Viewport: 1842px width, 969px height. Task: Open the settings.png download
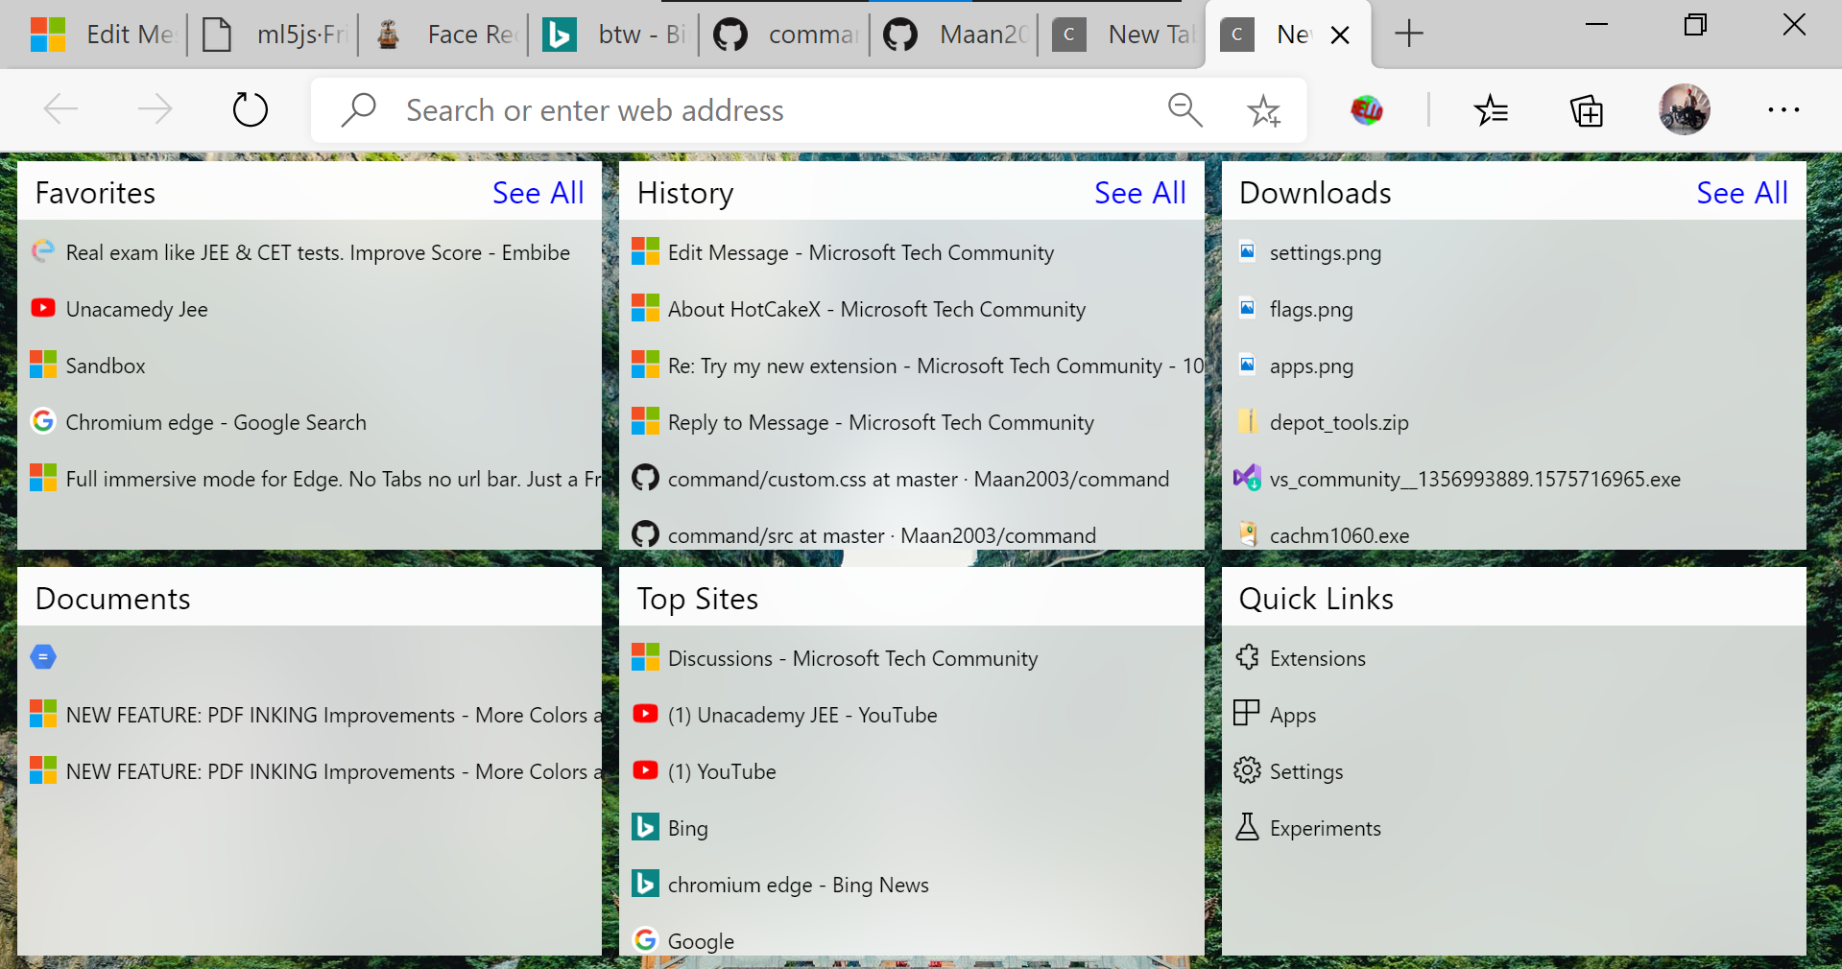[x=1325, y=252]
